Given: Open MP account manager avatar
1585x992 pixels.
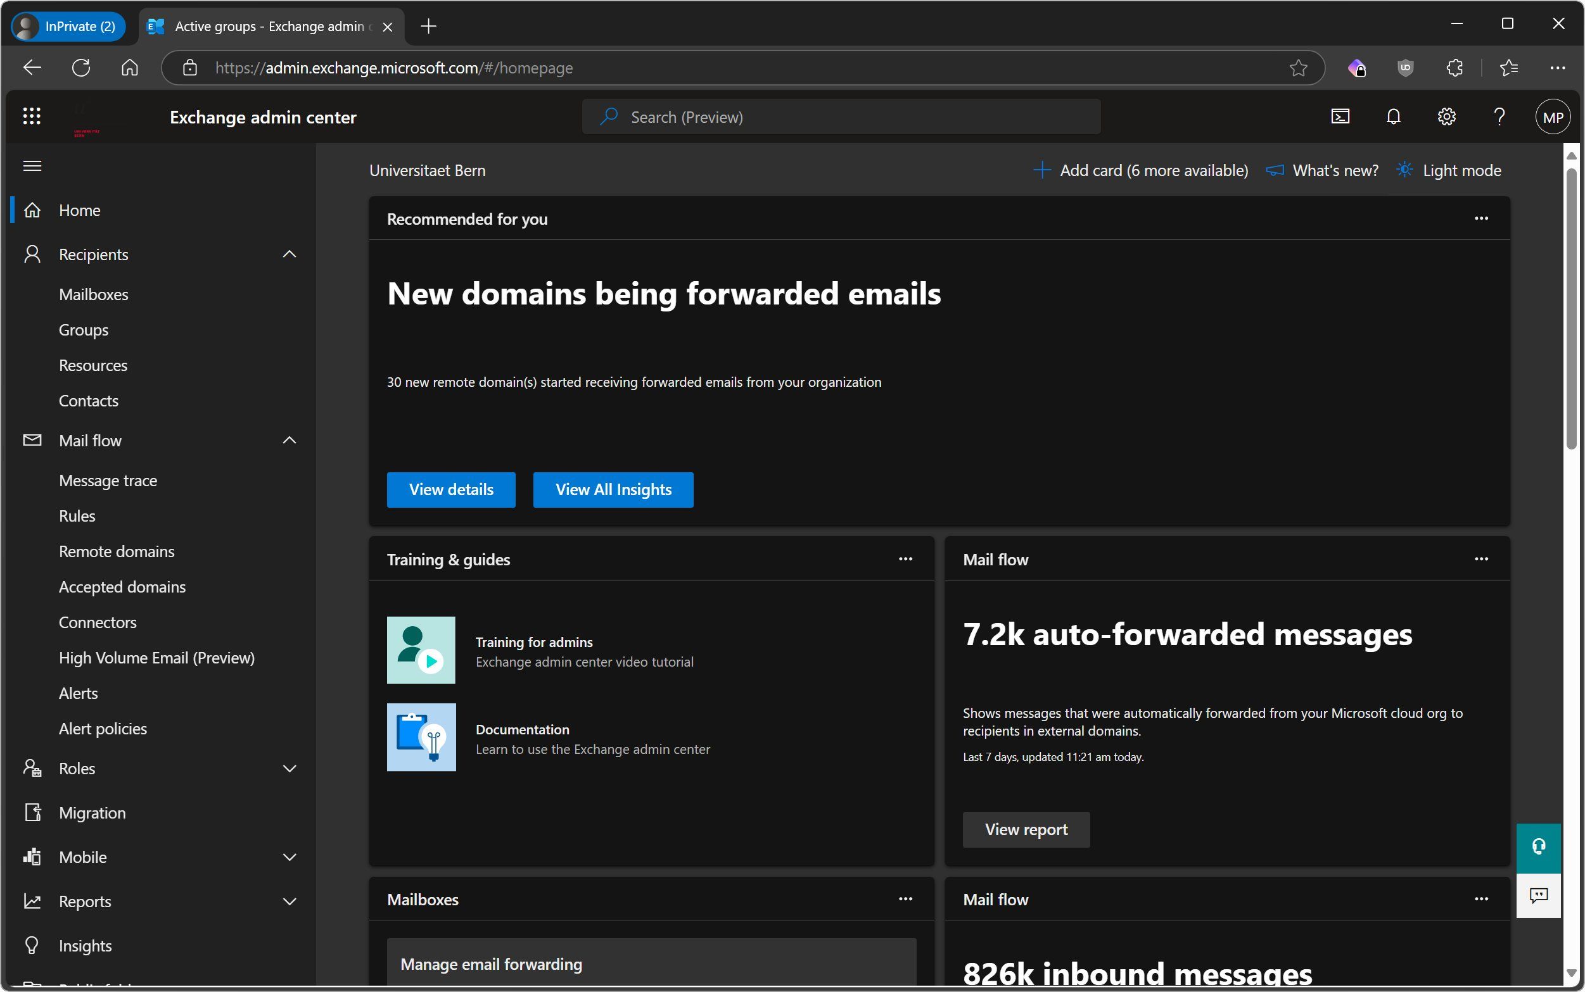Looking at the screenshot, I should 1553,118.
